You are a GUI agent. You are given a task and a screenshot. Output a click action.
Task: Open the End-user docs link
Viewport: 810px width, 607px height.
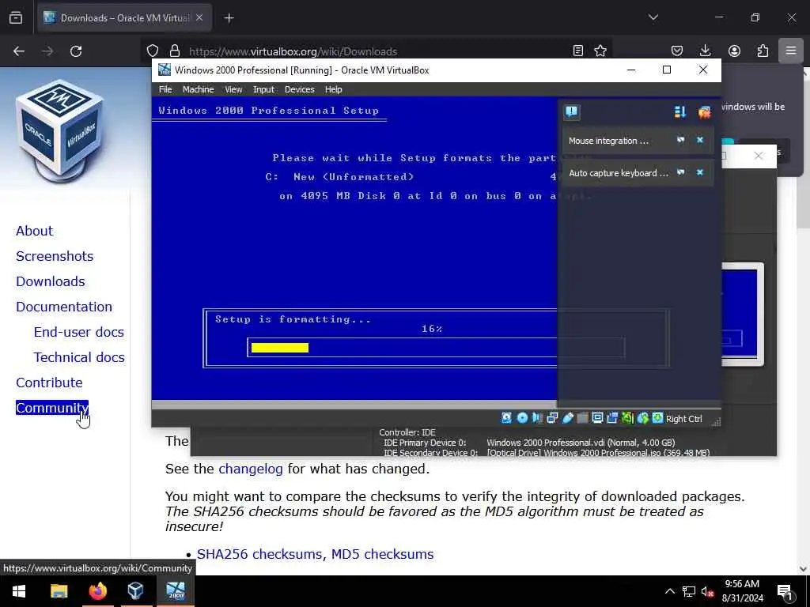(x=79, y=332)
